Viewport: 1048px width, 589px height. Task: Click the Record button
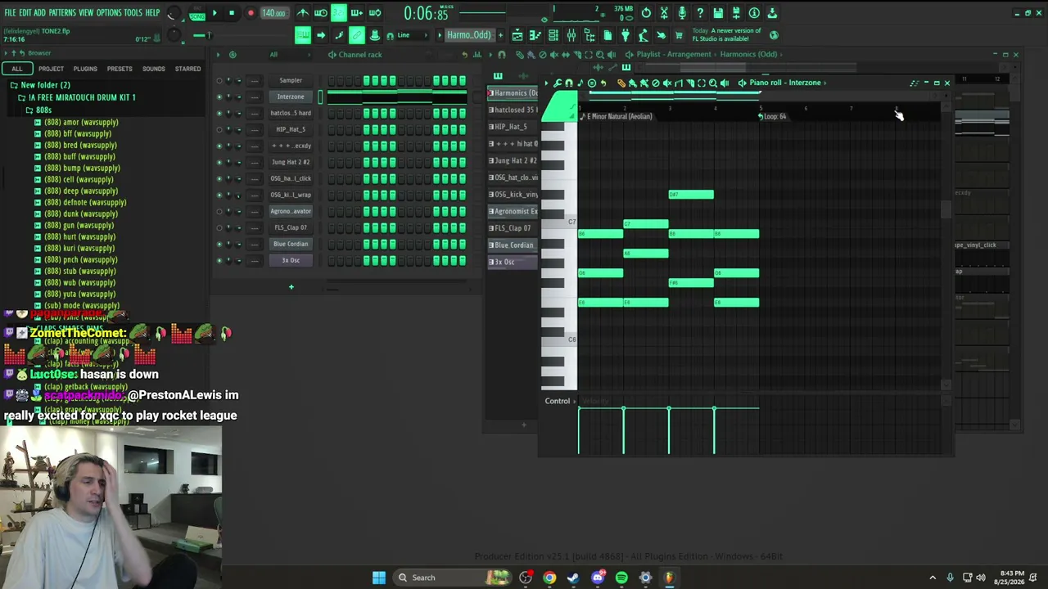(x=251, y=13)
